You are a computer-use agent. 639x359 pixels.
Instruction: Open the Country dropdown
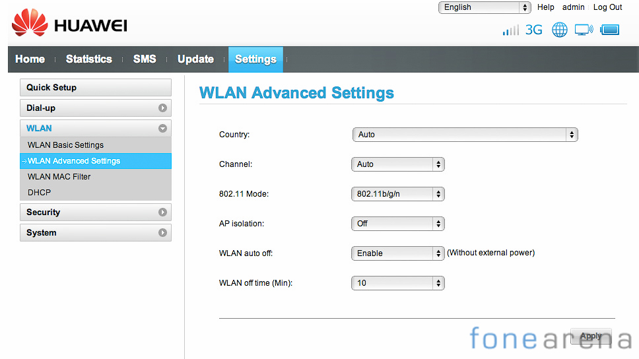[x=465, y=135]
